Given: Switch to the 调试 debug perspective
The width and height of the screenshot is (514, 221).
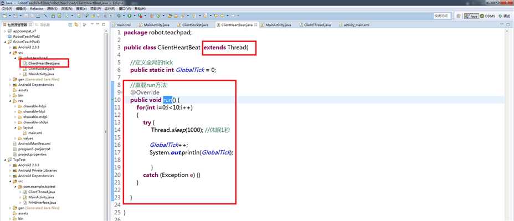Looking at the screenshot, I should point(505,16).
